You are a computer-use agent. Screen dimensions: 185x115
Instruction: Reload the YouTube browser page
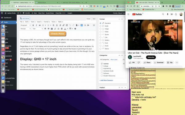pyautogui.click(x=134, y=6)
